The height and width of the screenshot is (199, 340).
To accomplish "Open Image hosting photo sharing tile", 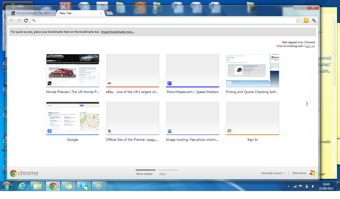I will click(192, 118).
